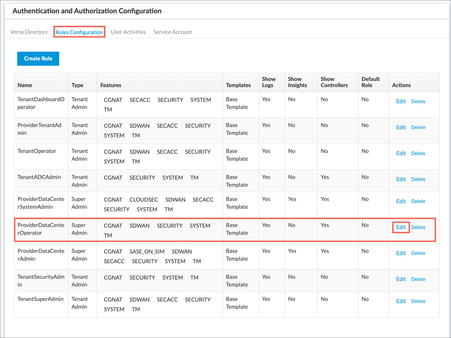Delete the TenantADCAdmin role
Screen dimensions: 451x338
pyautogui.click(x=418, y=179)
